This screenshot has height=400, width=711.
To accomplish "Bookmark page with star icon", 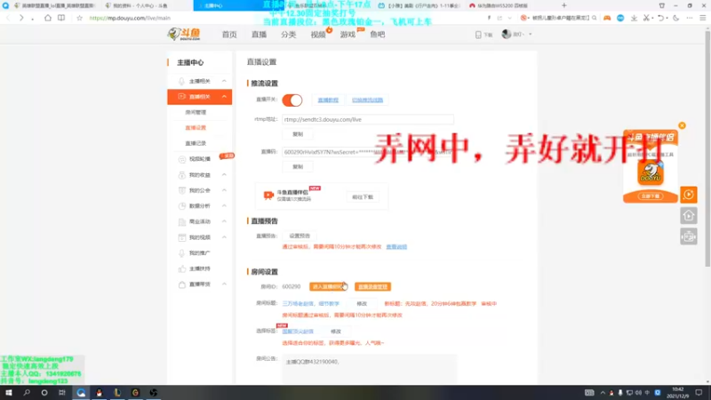I will tap(79, 18).
